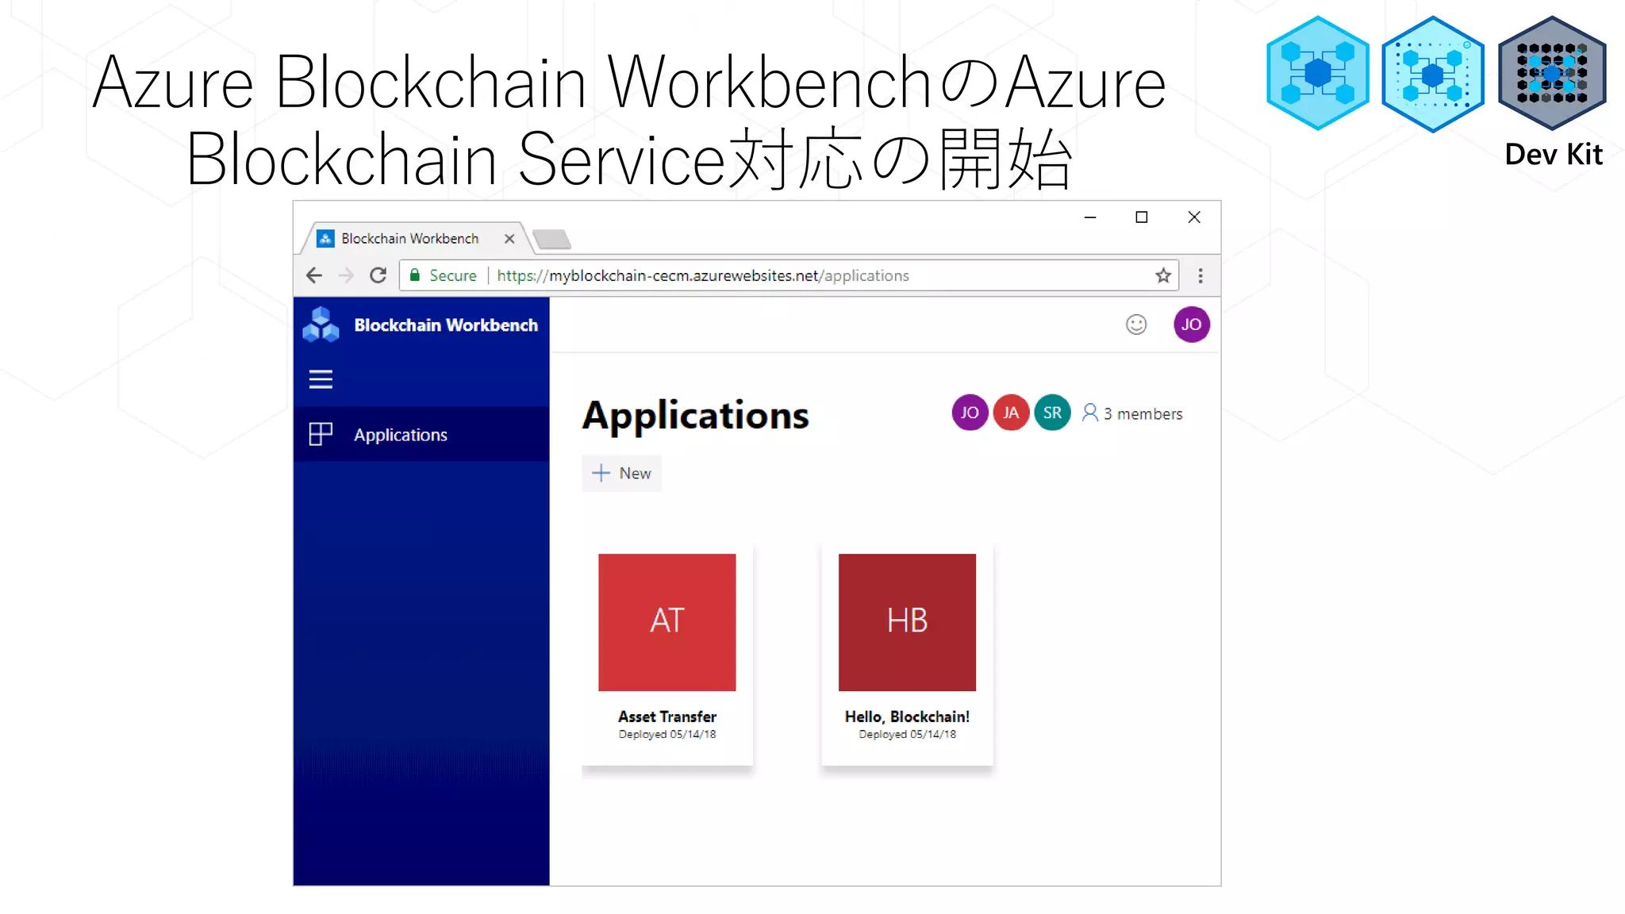Screen dimensions: 1625x914
Task: Click the Blockchain Workbench title text
Action: pos(446,325)
